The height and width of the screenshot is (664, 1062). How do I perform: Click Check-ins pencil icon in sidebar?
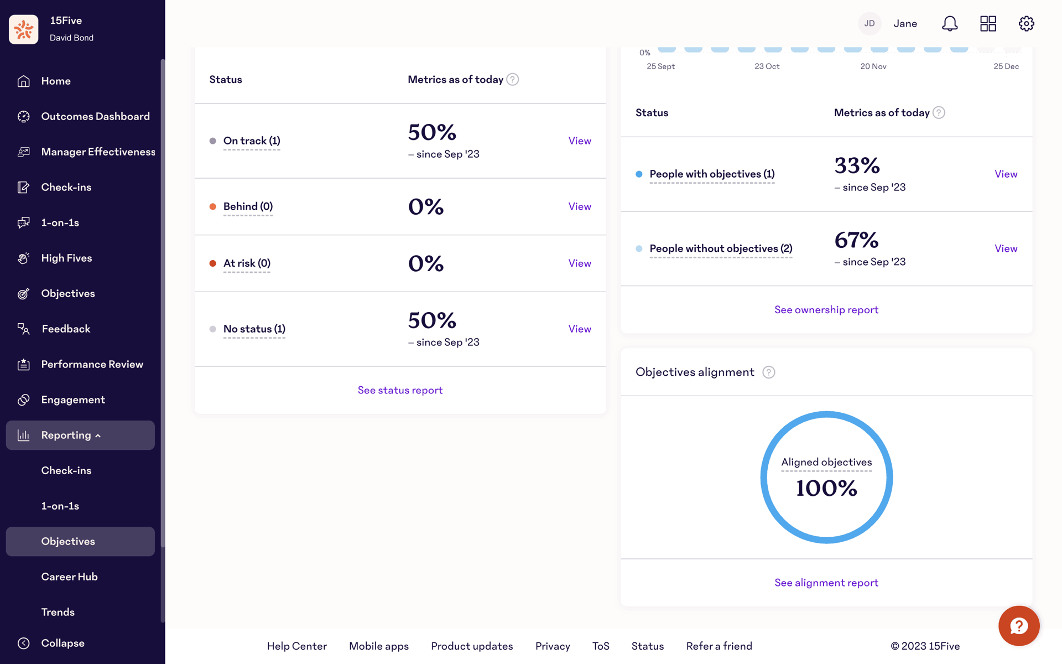[23, 187]
